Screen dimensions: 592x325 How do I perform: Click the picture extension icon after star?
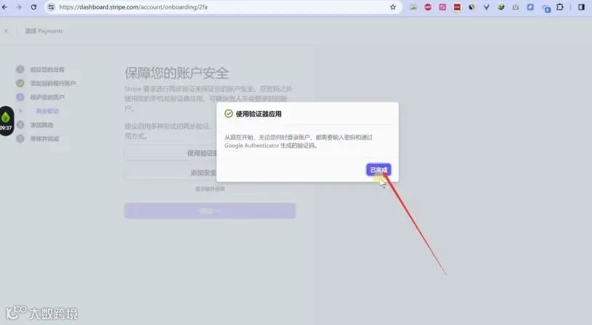point(413,7)
